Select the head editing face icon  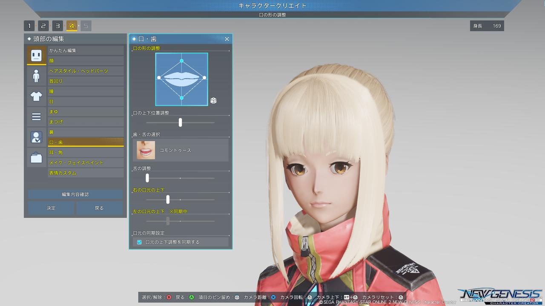click(36, 55)
